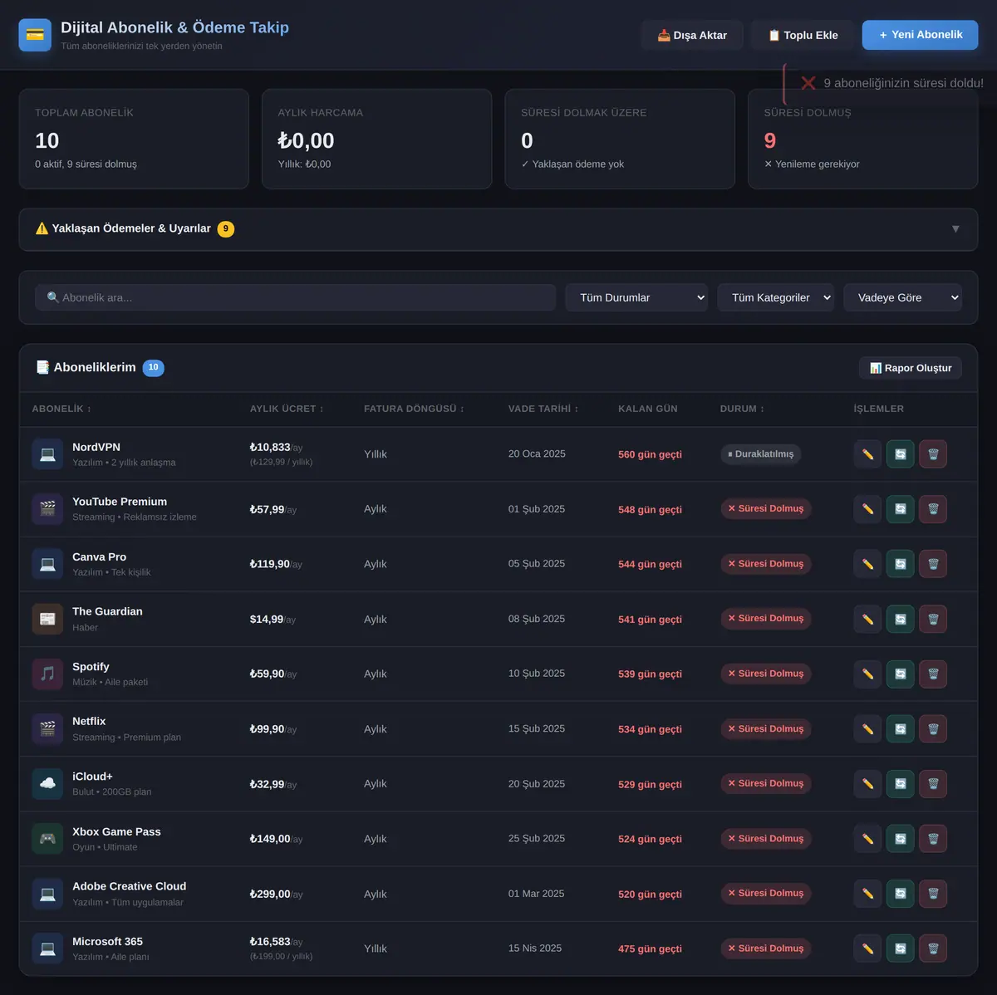Viewport: 997px width, 995px height.
Task: Click the $14,99 price for The Guardian
Action: 267,620
